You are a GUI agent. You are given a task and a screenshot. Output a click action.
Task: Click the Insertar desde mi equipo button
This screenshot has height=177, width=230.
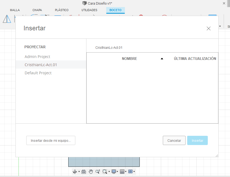pos(51,140)
